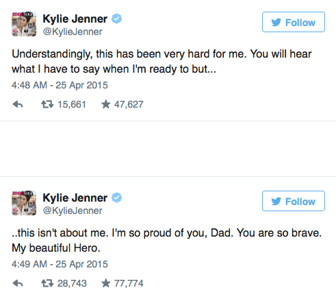Open the profile picture on second tweet
Screen dimensions: 336x299
pyautogui.click(x=24, y=203)
